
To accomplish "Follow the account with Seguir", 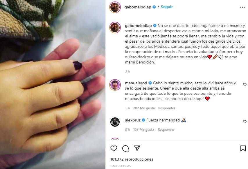I will coord(167,7).
